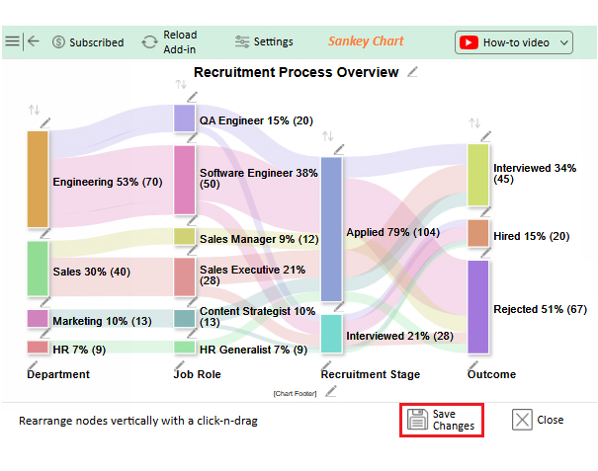Expand the How-to video dropdown
598x471 pixels.
[564, 42]
